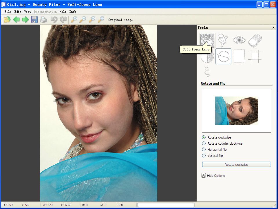Collapse the panel with Hide Options
This screenshot has width=278, height=209.
tap(213, 176)
